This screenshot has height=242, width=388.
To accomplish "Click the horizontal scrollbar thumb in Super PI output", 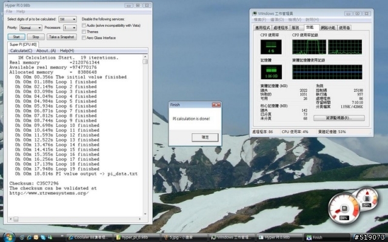I will tap(16, 219).
